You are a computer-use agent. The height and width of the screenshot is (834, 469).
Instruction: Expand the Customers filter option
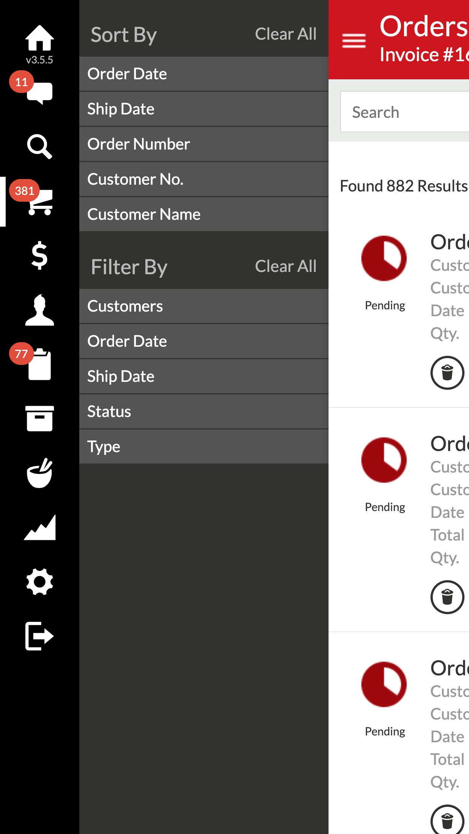point(204,306)
